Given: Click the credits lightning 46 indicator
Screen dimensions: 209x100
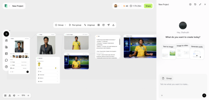Looking at the screenshot, I should [125, 6].
